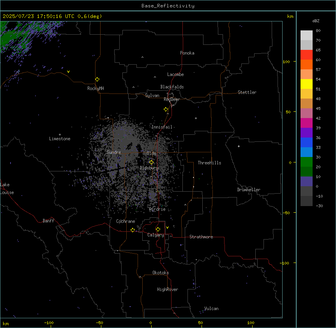Select the magenta 42-39 dBZ legend swatch
Viewport: 336px width, 328px height.
(x=306, y=123)
